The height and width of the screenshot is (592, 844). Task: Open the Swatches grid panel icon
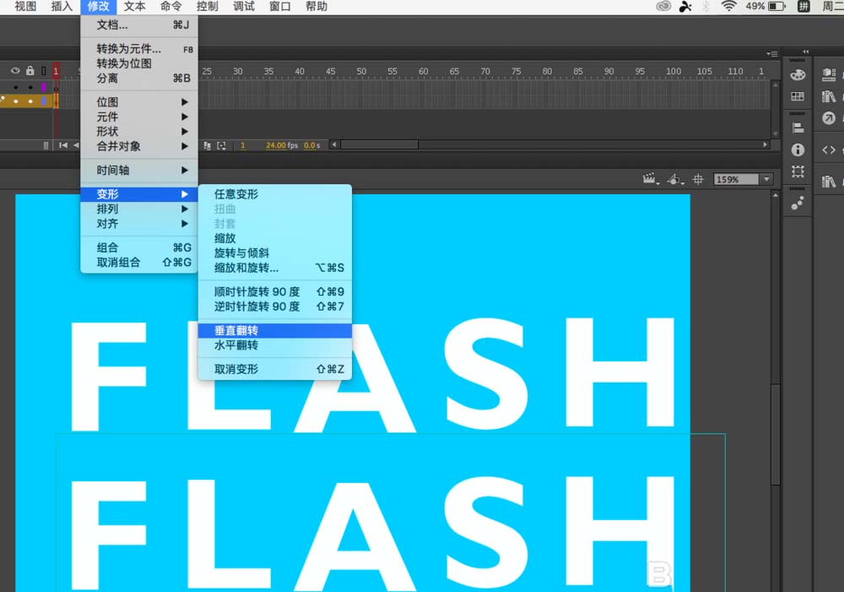pos(798,96)
